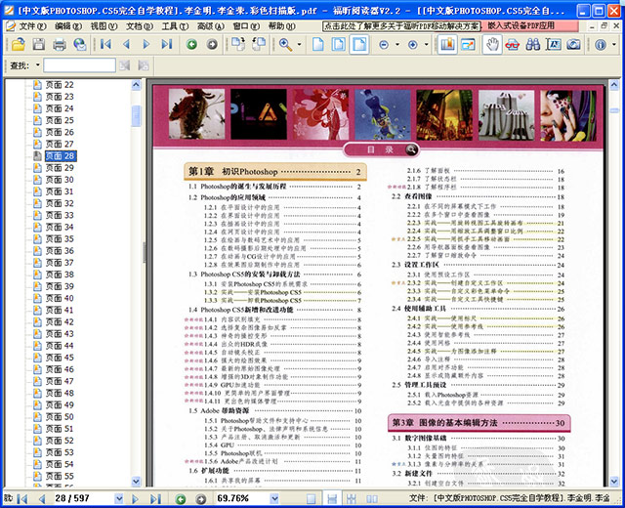The width and height of the screenshot is (625, 508).
Task: Open the 视图 menu
Action: pyautogui.click(x=104, y=26)
